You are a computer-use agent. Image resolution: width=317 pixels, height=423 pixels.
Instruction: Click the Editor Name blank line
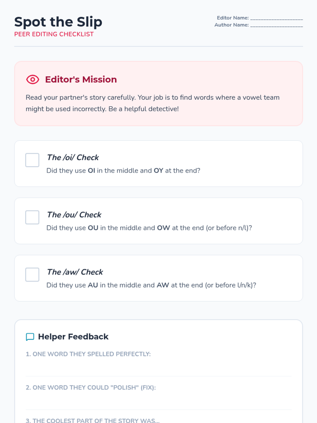276,18
